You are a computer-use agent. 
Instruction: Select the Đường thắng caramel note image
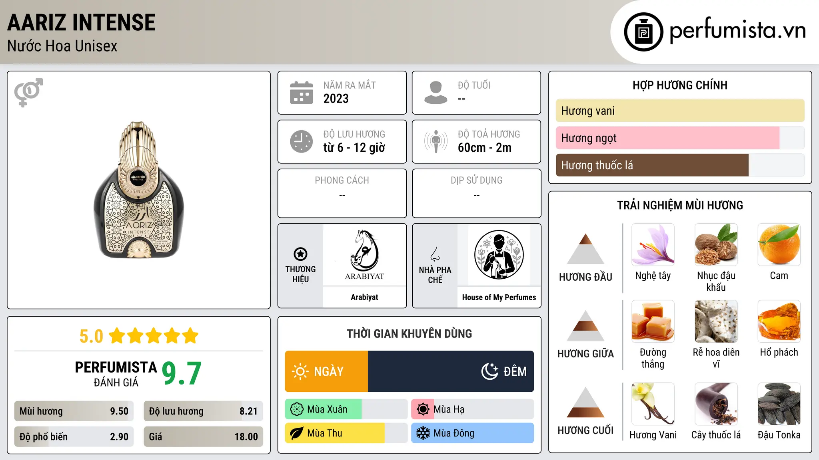pos(653,321)
